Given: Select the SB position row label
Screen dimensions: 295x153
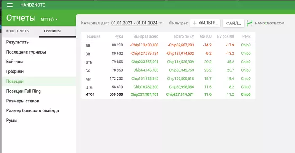Looking at the screenshot, I should tap(88, 54).
